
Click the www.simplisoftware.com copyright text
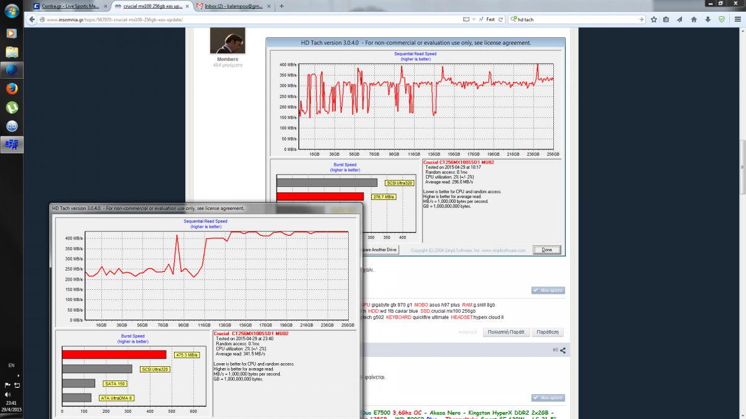tap(468, 251)
